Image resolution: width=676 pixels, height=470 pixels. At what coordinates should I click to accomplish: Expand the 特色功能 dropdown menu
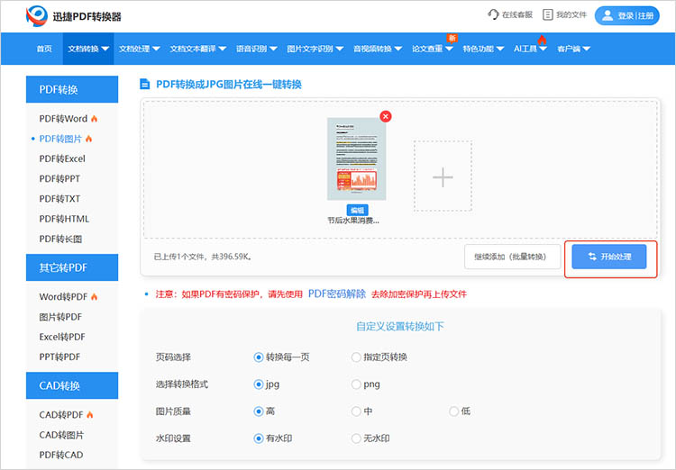tap(483, 49)
